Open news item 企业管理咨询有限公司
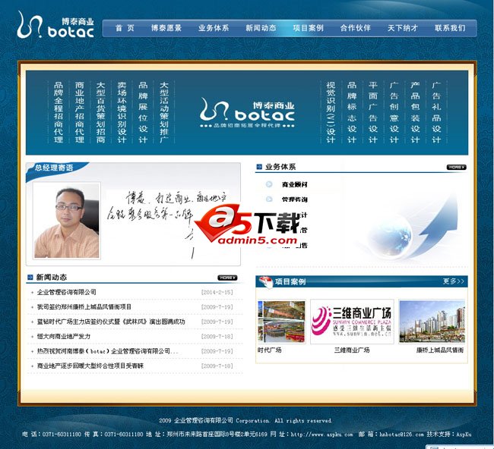The height and width of the screenshot is (449, 494). tap(66, 292)
